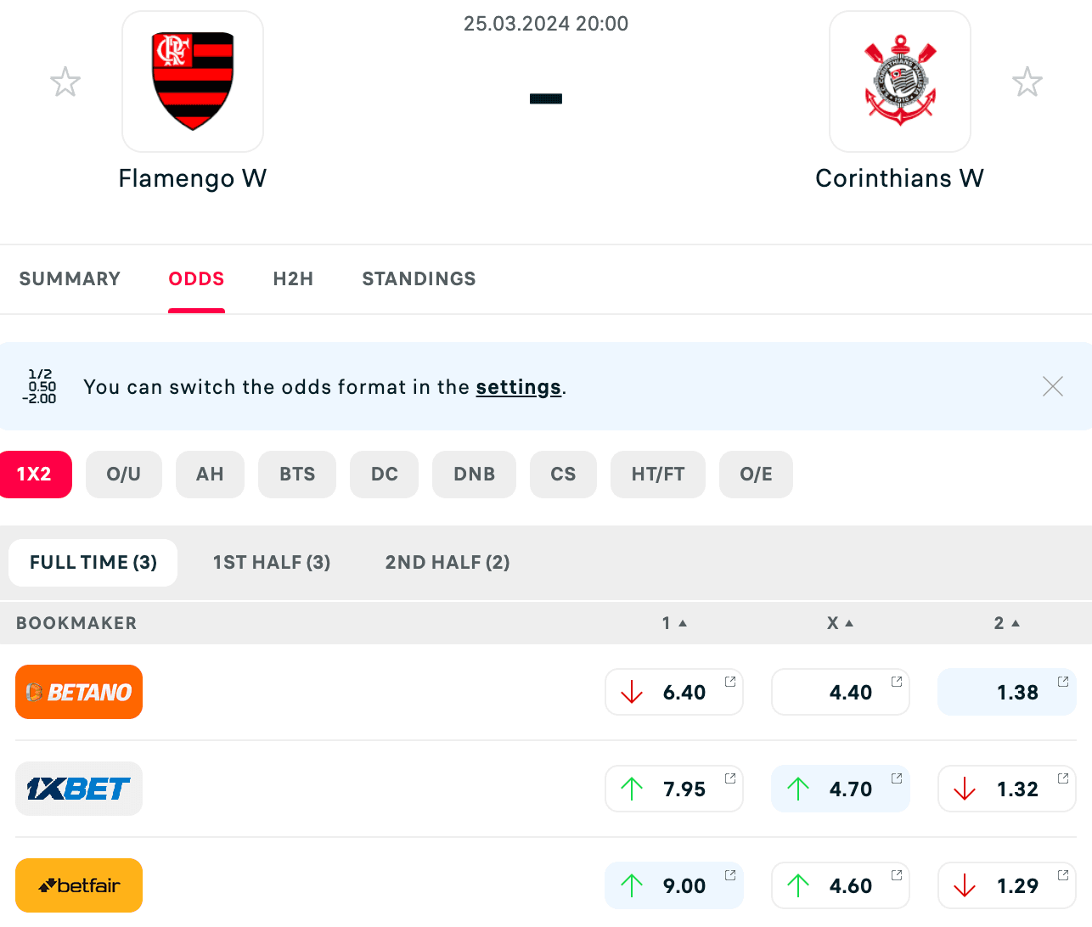Open the Betano bookmaker logo
This screenshot has height=927, width=1092.
[79, 692]
